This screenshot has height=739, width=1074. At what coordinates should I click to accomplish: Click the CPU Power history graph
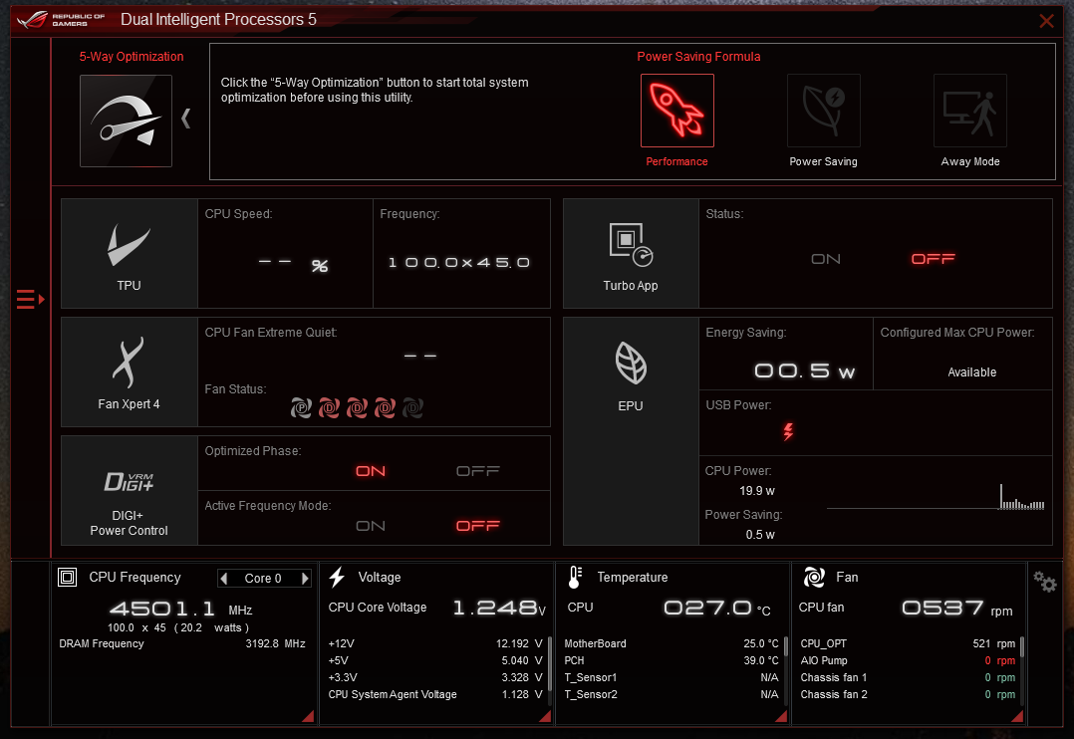936,497
